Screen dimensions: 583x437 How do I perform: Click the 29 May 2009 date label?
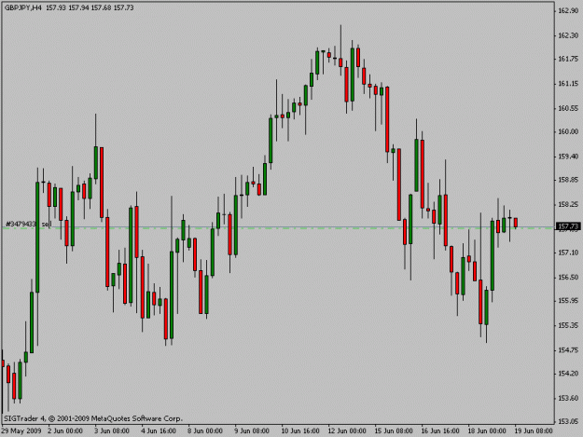tap(21, 431)
